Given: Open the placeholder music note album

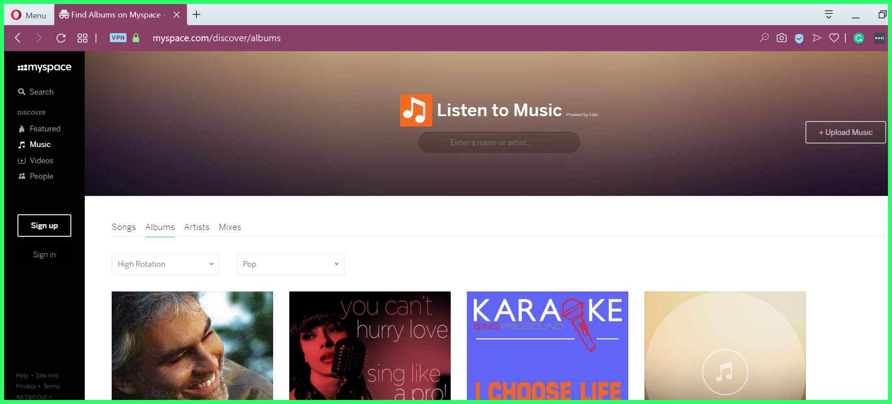Looking at the screenshot, I should point(725,346).
